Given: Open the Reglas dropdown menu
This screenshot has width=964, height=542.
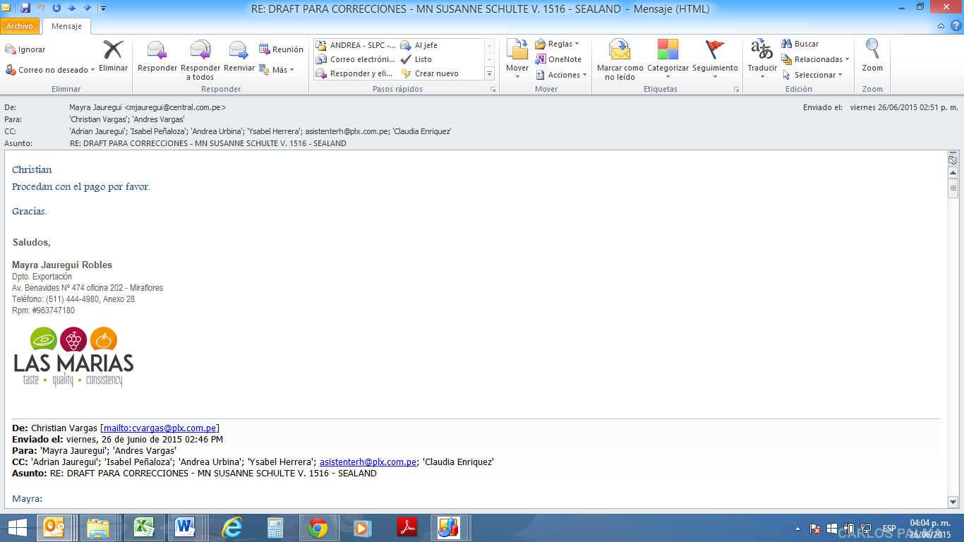Looking at the screenshot, I should click(577, 44).
